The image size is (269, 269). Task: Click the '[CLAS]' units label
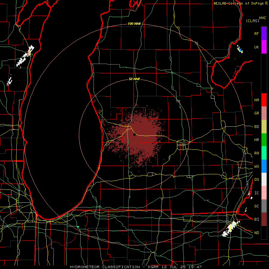pyautogui.click(x=253, y=21)
